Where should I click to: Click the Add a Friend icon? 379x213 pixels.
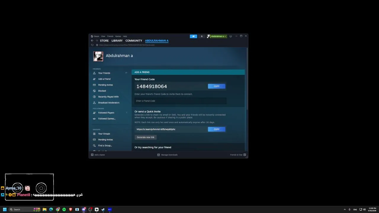coord(94,79)
